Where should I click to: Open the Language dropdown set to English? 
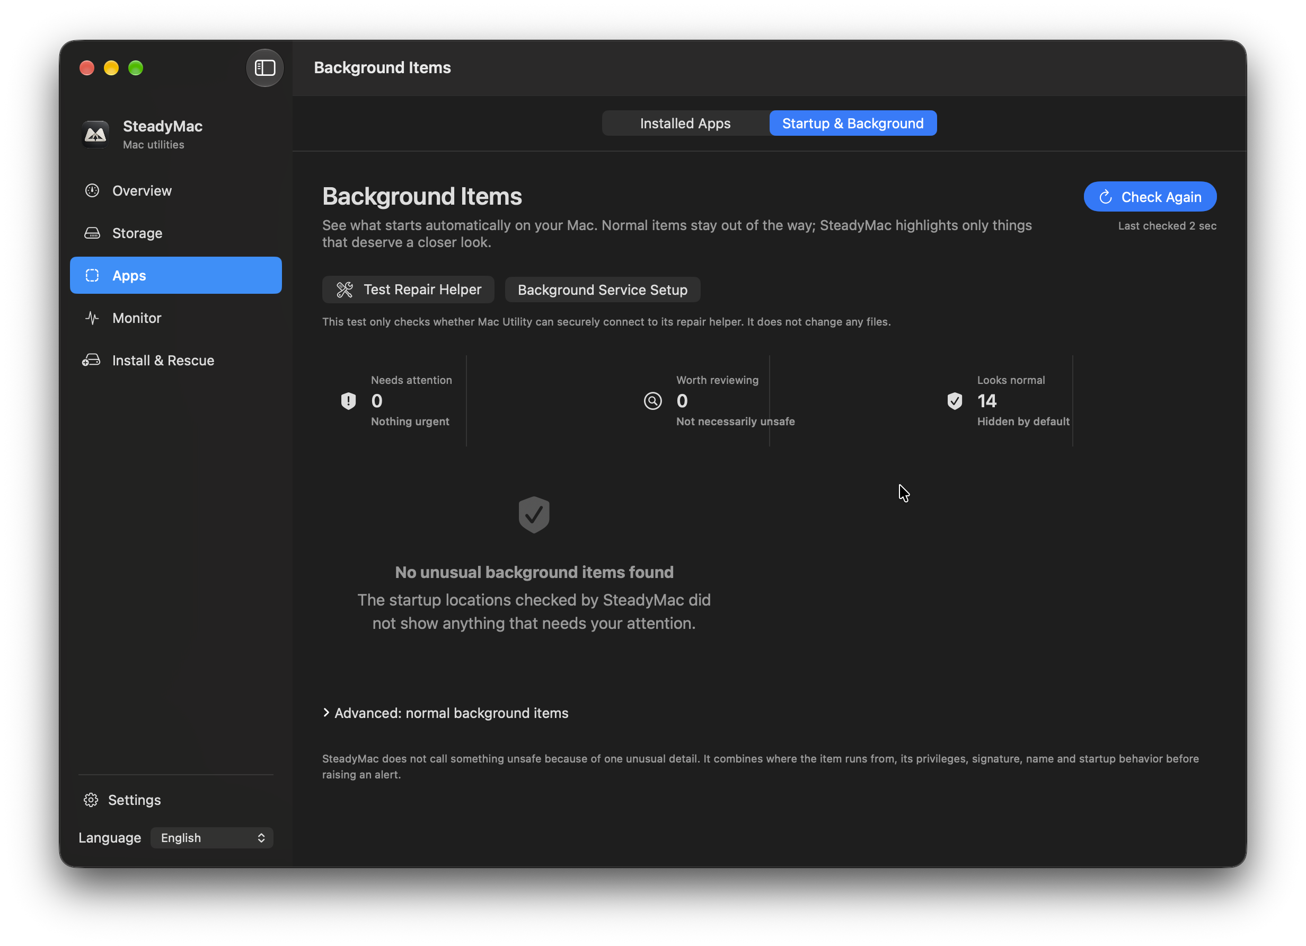pyautogui.click(x=211, y=838)
